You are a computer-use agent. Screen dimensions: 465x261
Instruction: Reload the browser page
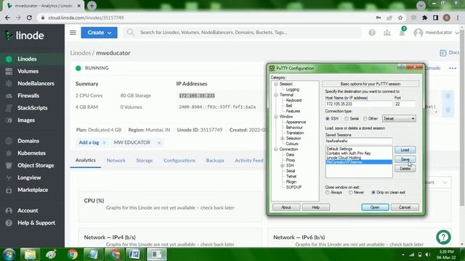pyautogui.click(x=29, y=17)
